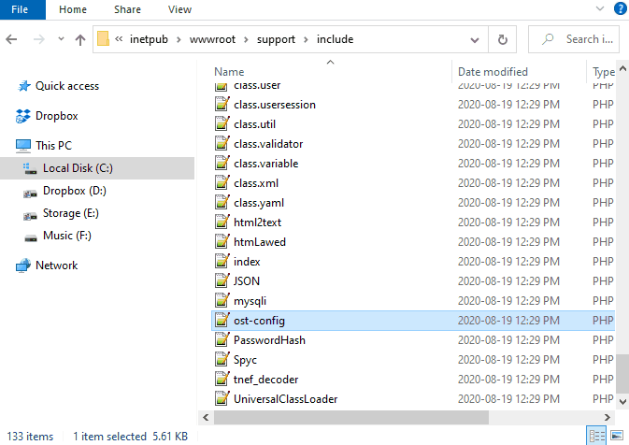The image size is (629, 445).
Task: Expand chevron after wwwroot breadcrumb
Action: pos(246,39)
